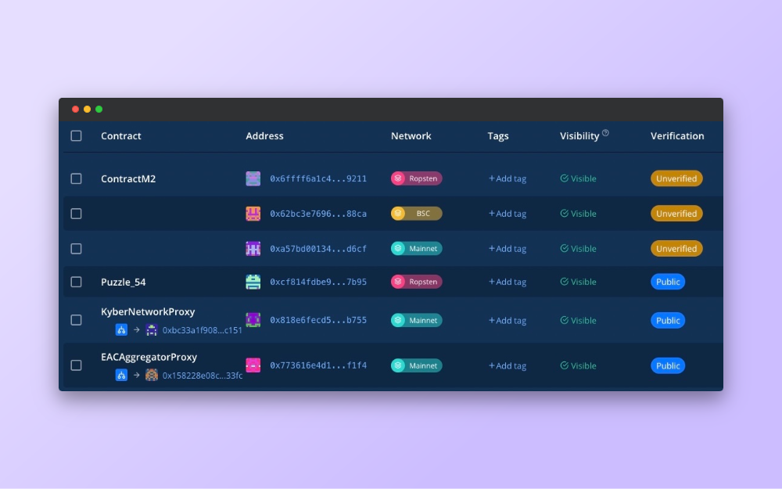
Task: Click the Puzzle_54 address identicon
Action: [253, 282]
